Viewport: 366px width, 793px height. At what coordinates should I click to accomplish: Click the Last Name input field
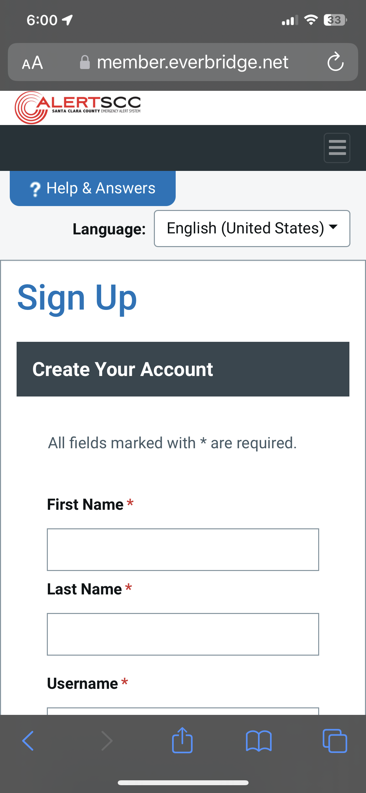pyautogui.click(x=183, y=633)
